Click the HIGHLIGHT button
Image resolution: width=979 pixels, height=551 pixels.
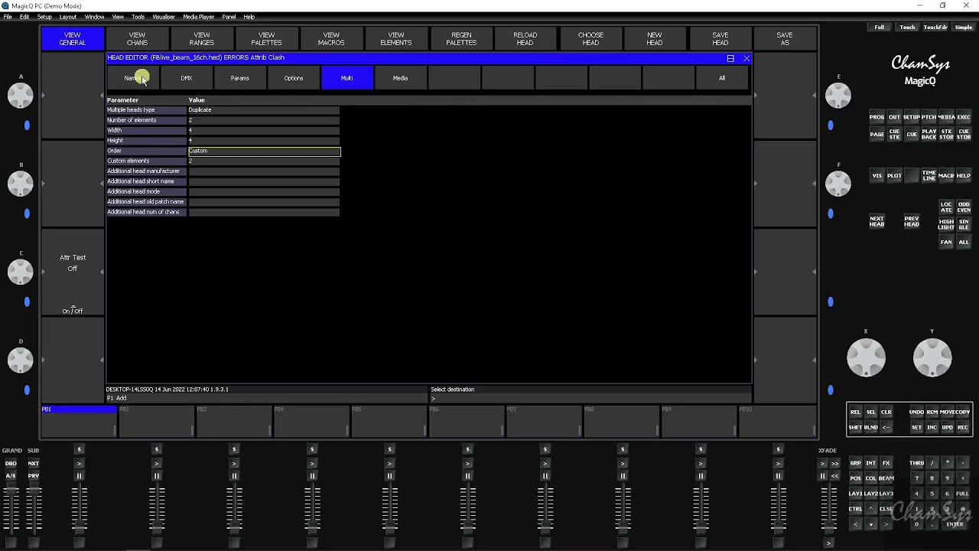pos(946,224)
